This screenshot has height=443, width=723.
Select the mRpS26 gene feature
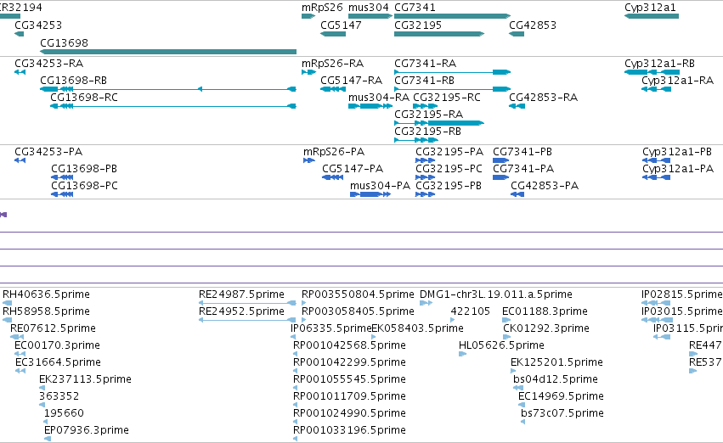coord(308,16)
